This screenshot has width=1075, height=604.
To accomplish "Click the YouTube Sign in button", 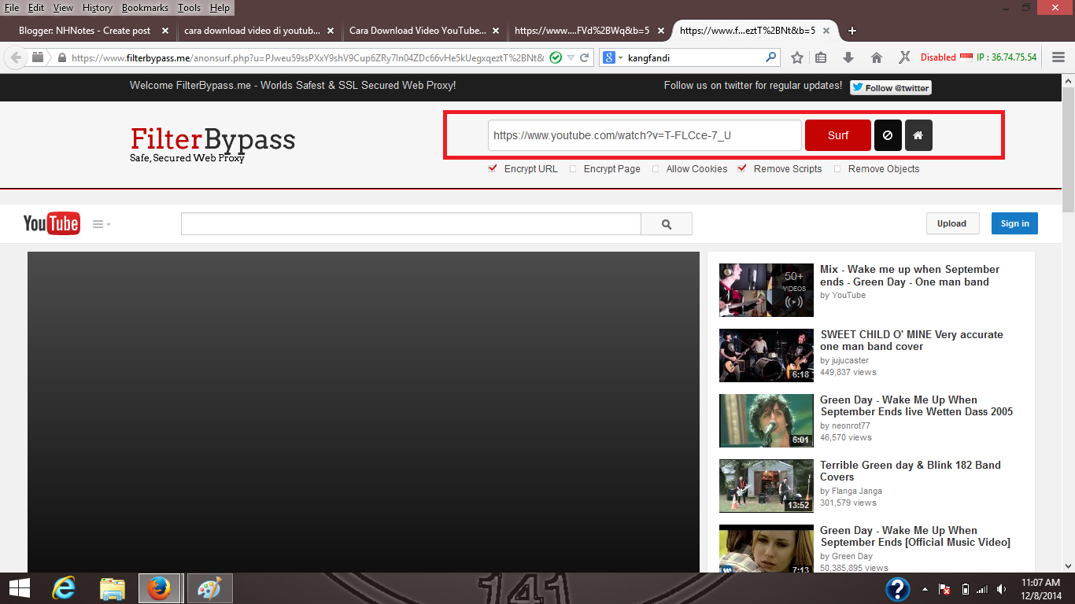I will (1014, 223).
